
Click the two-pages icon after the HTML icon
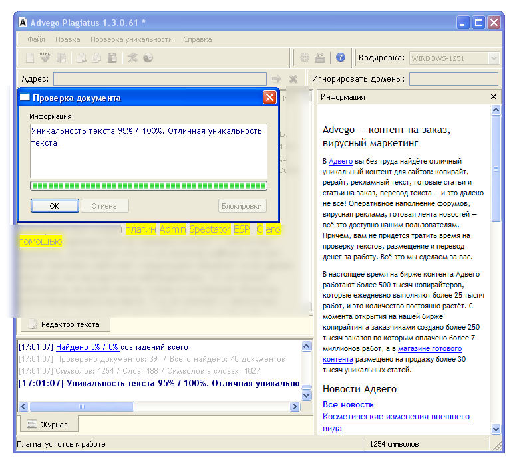(x=61, y=58)
